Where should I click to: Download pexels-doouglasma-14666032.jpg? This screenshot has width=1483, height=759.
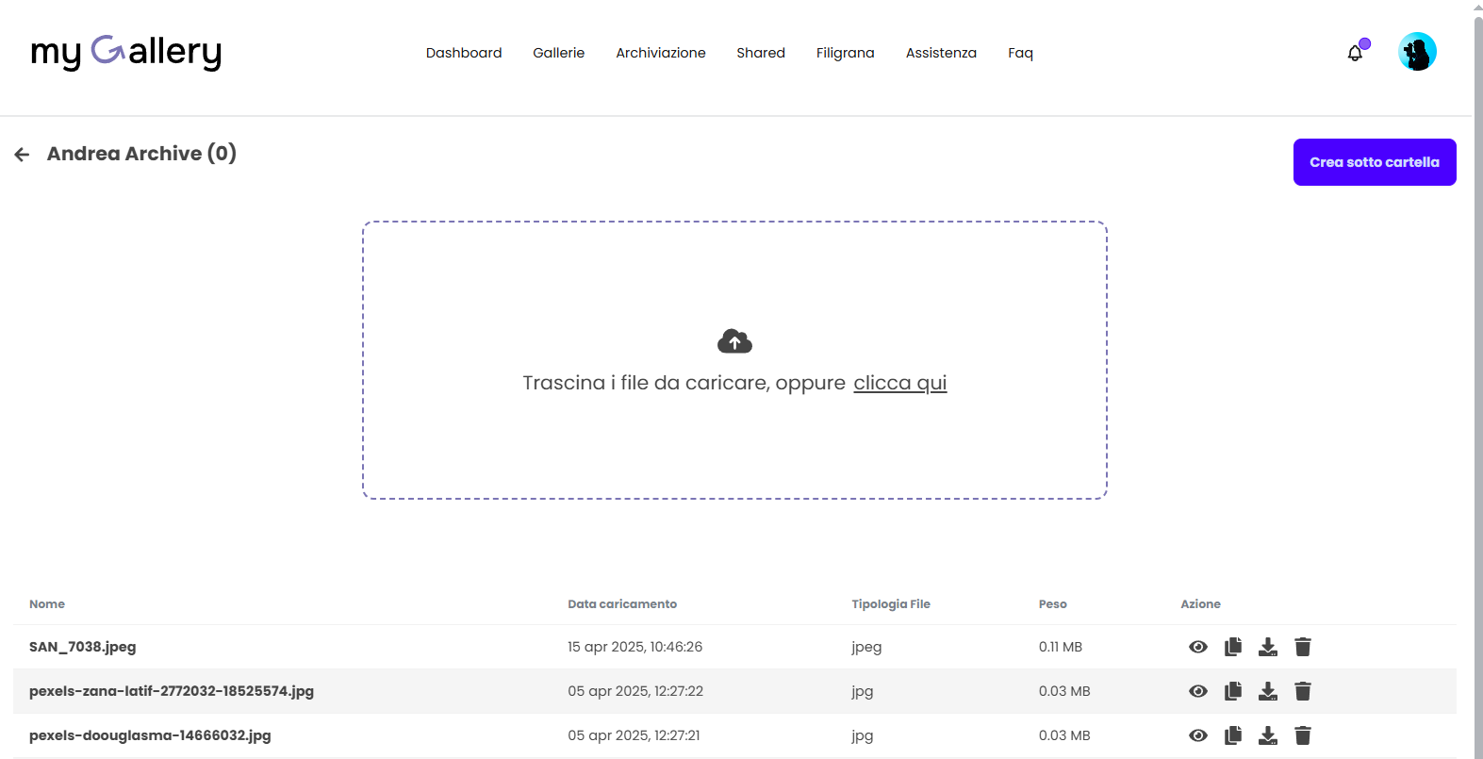pos(1268,735)
